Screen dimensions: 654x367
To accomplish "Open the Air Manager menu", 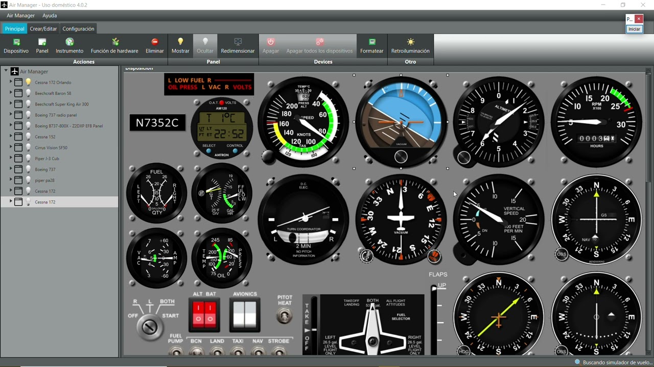I will (x=20, y=16).
